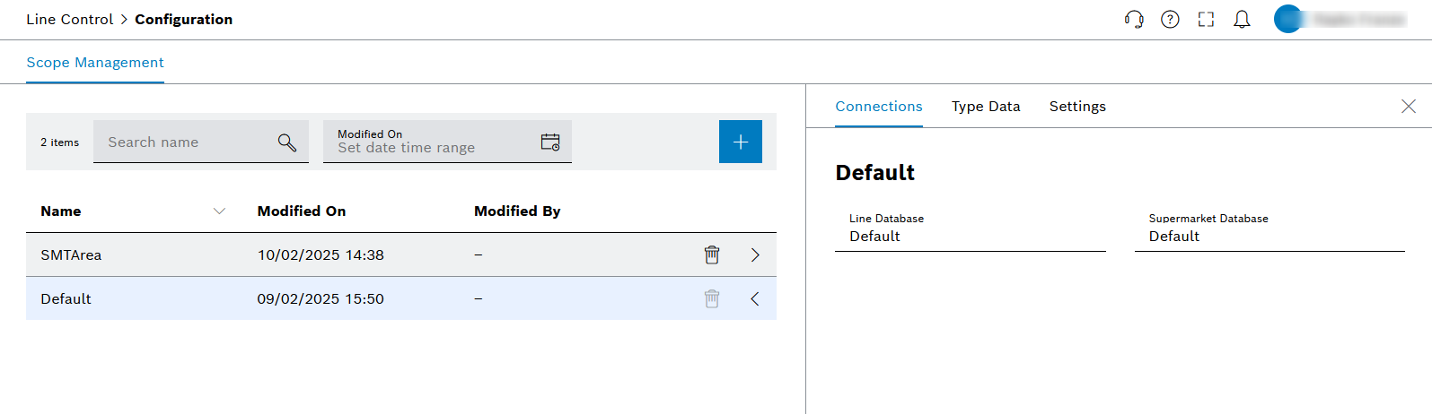Sort by Name column chevron
This screenshot has height=414, width=1432.
(219, 211)
